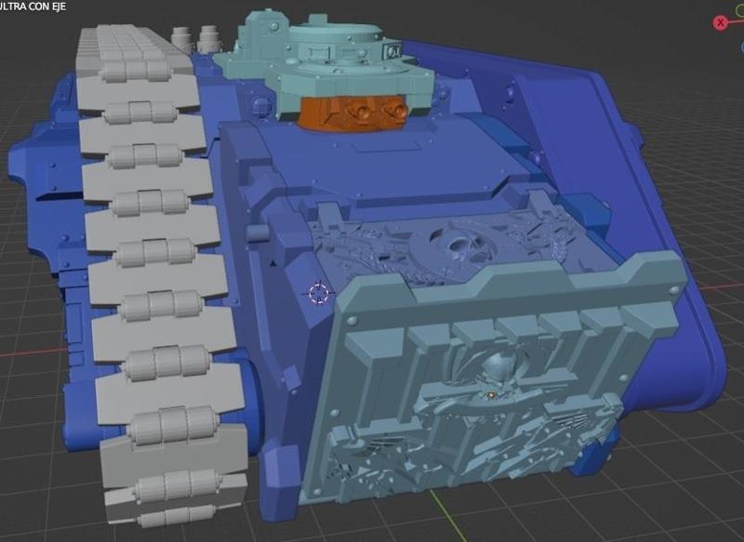Click the blue Z axis ball on navigation gizmo
744x542 pixels.
point(741,48)
